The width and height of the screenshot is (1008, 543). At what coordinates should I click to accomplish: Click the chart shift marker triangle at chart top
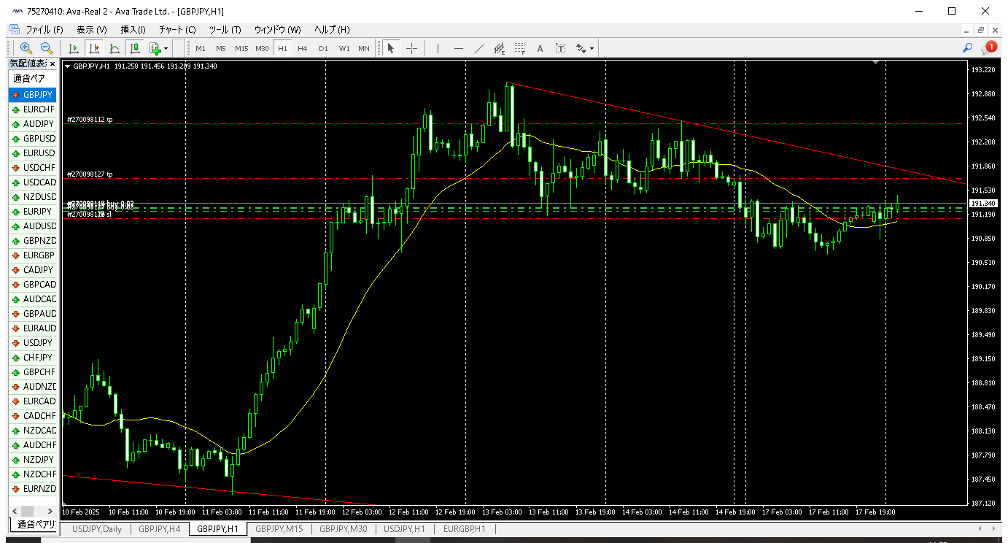875,63
